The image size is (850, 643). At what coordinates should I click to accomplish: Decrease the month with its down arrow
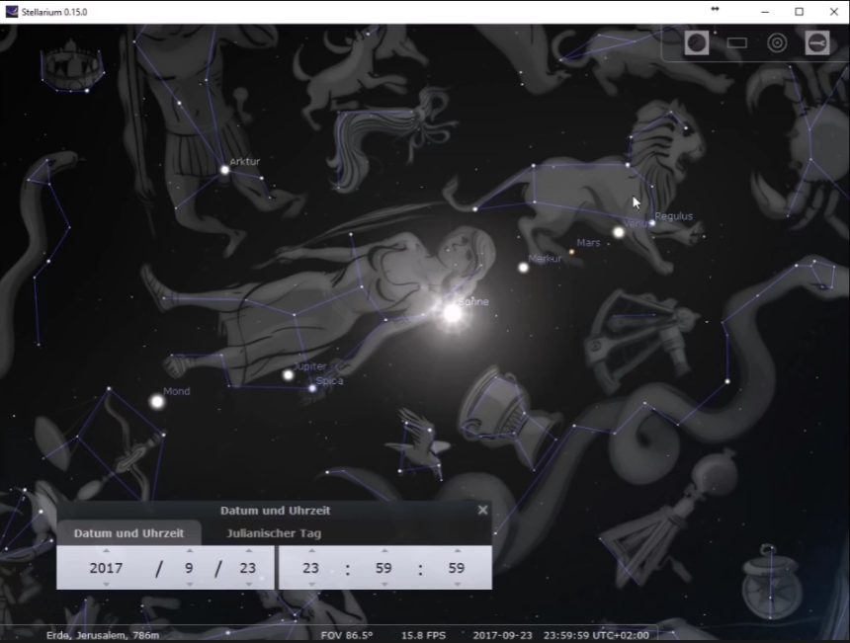click(x=189, y=585)
